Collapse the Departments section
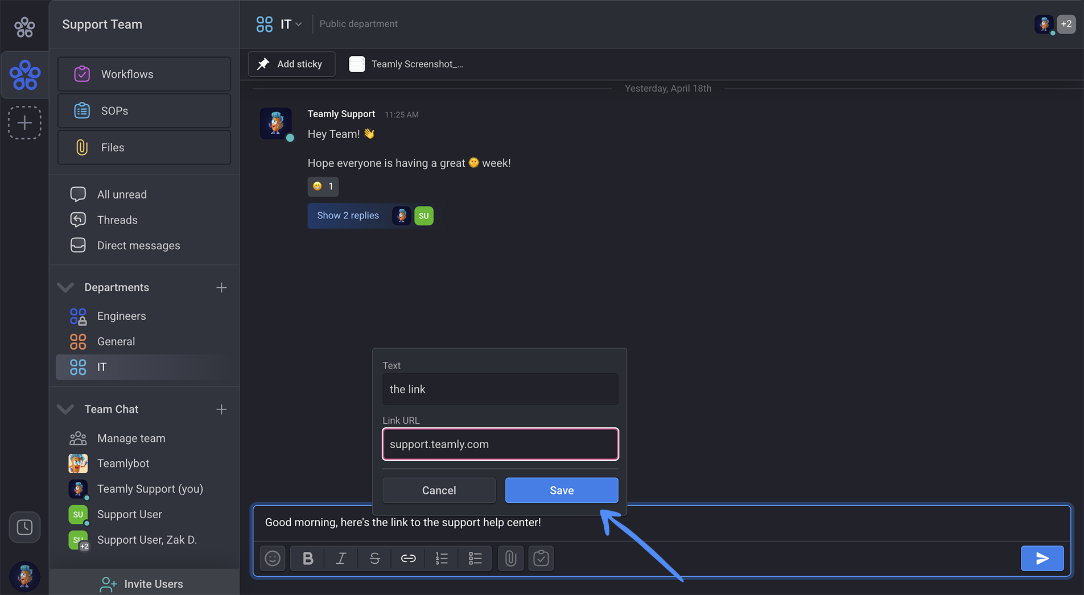The height and width of the screenshot is (595, 1084). [x=65, y=288]
